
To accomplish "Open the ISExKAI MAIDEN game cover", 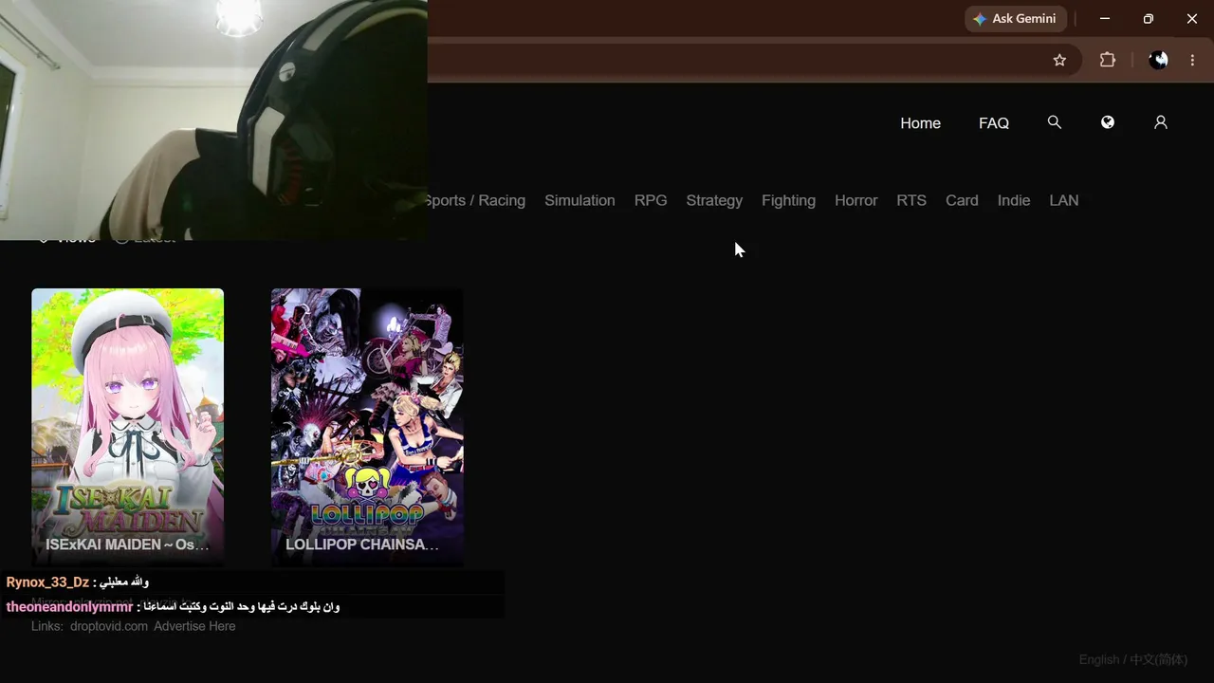I will click(128, 427).
